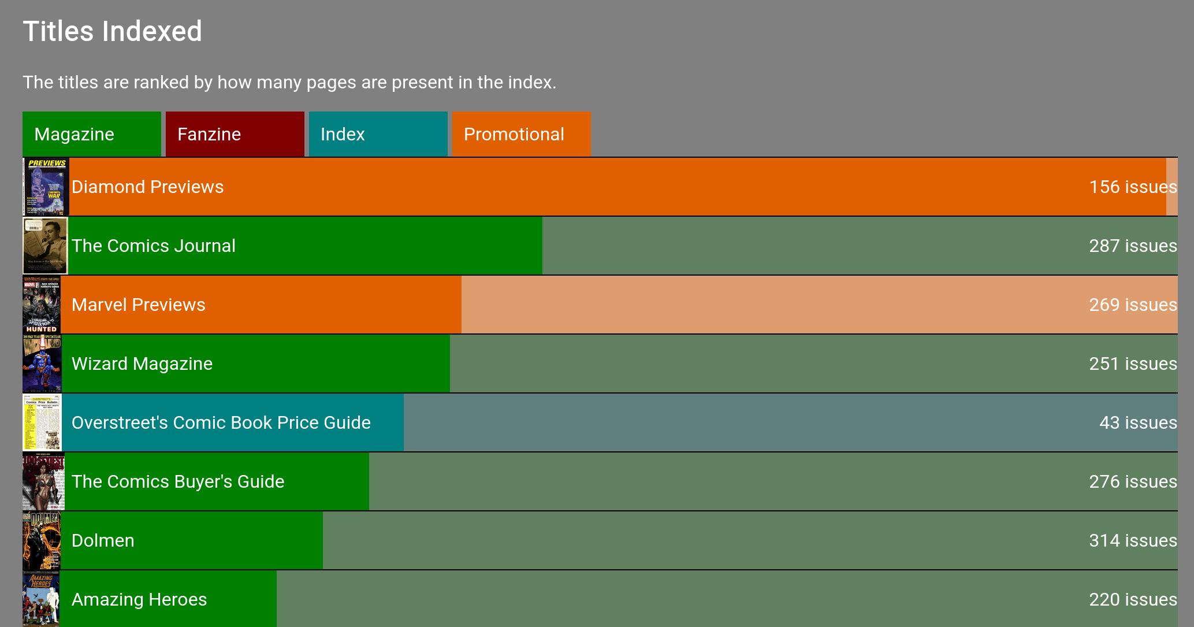Open the Diamond Previews title link

point(147,187)
